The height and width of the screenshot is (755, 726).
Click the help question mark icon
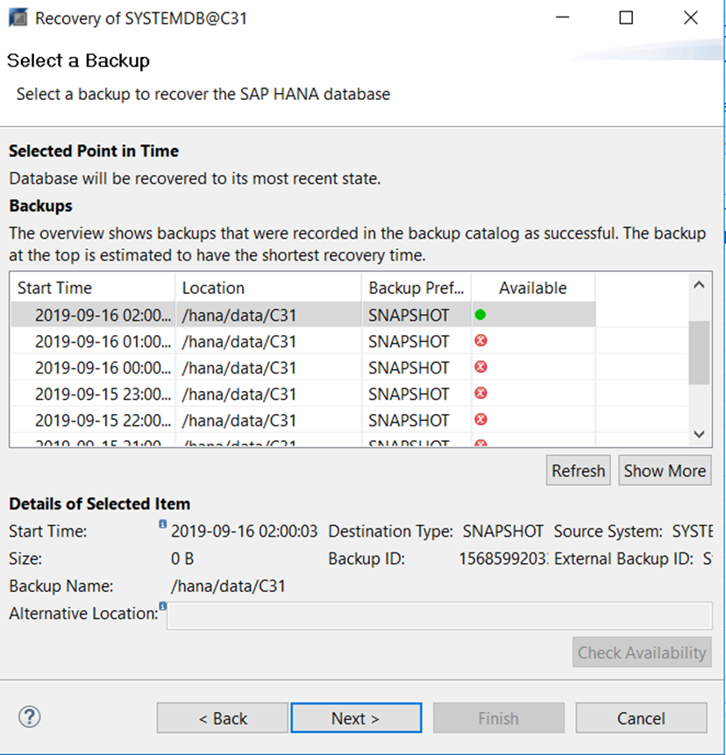(29, 717)
